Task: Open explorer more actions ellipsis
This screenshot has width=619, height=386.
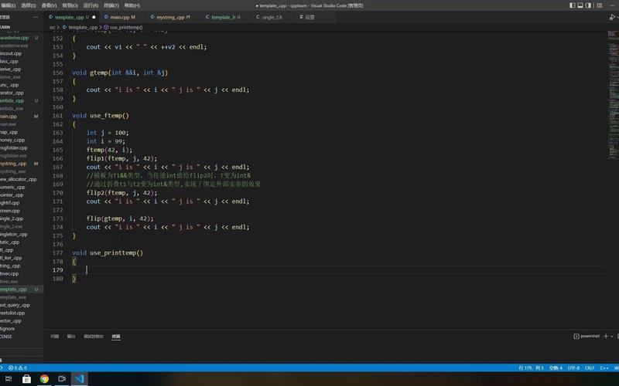Action: coord(36,17)
